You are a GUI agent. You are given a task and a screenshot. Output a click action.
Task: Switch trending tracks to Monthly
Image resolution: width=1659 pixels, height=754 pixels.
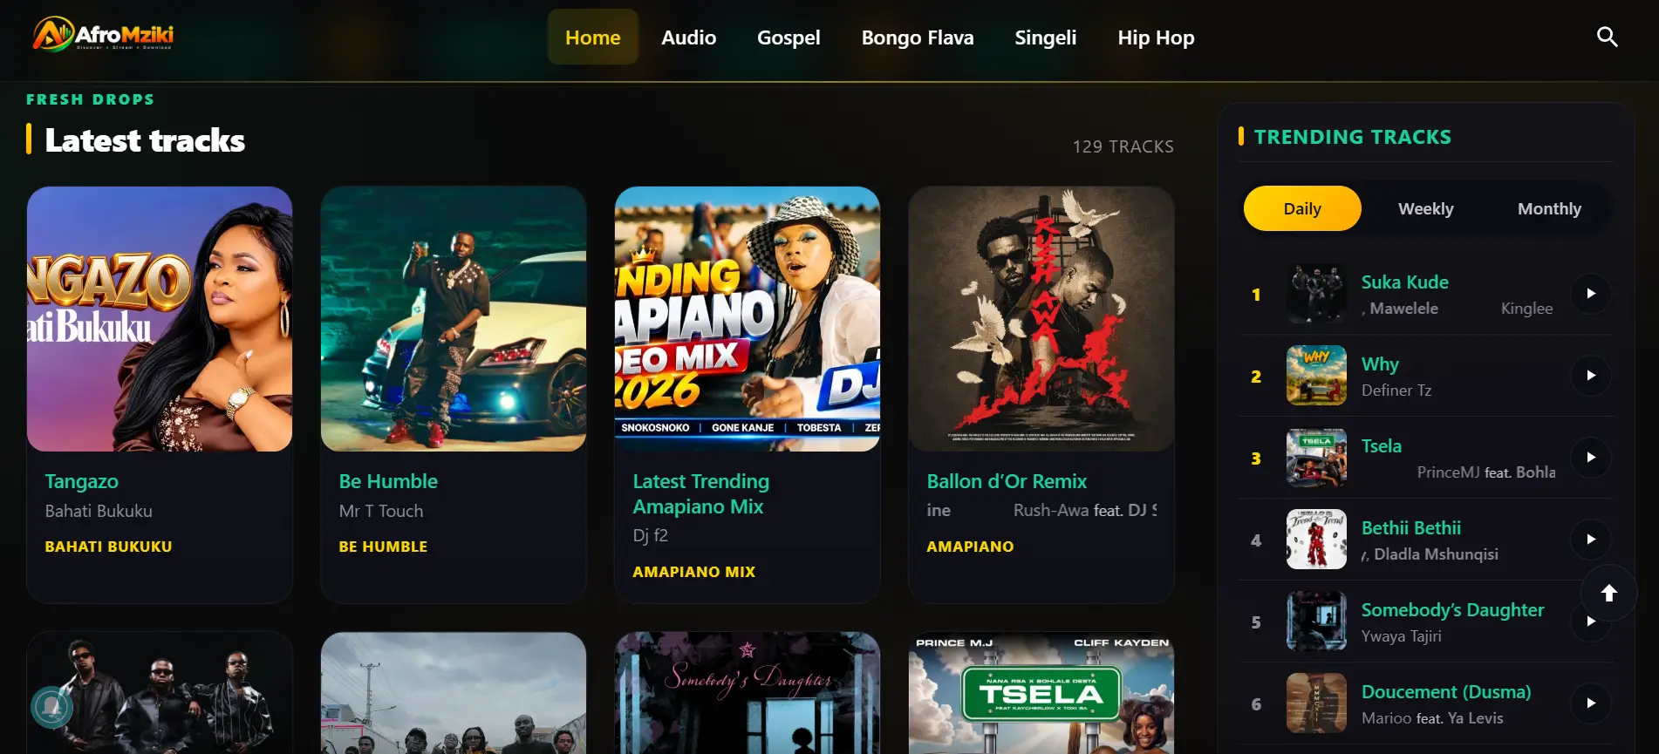pyautogui.click(x=1549, y=208)
